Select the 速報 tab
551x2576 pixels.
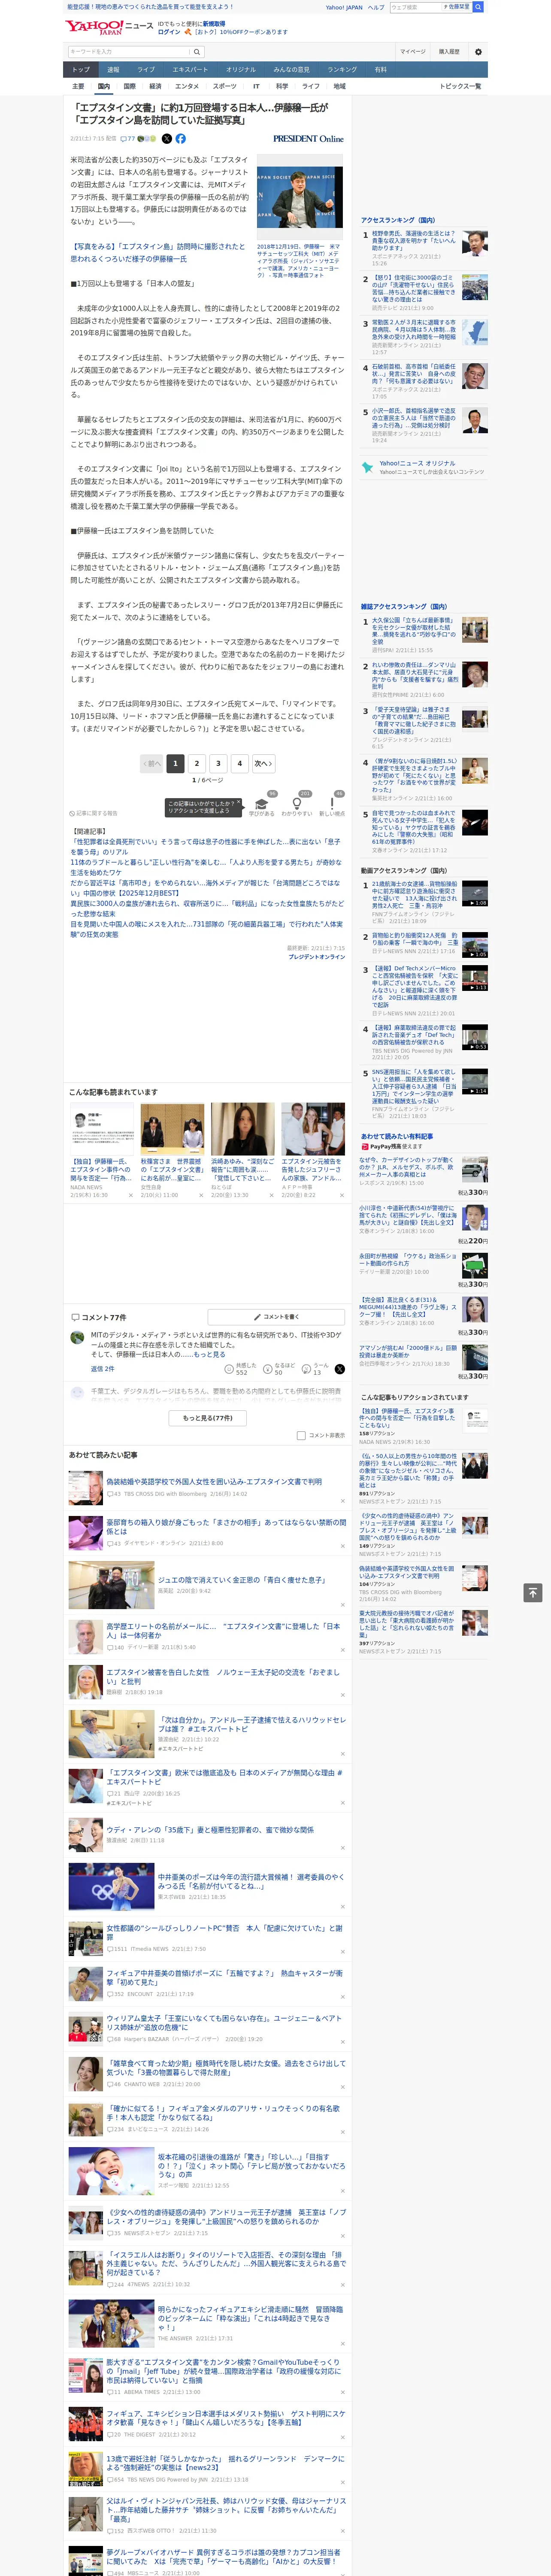point(113,70)
